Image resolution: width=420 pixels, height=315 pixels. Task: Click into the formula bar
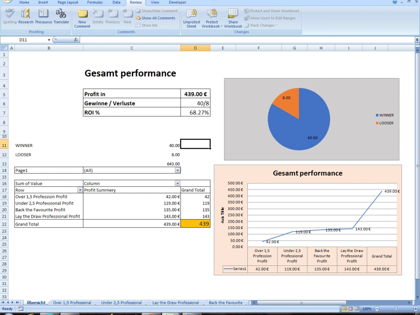[x=247, y=40]
